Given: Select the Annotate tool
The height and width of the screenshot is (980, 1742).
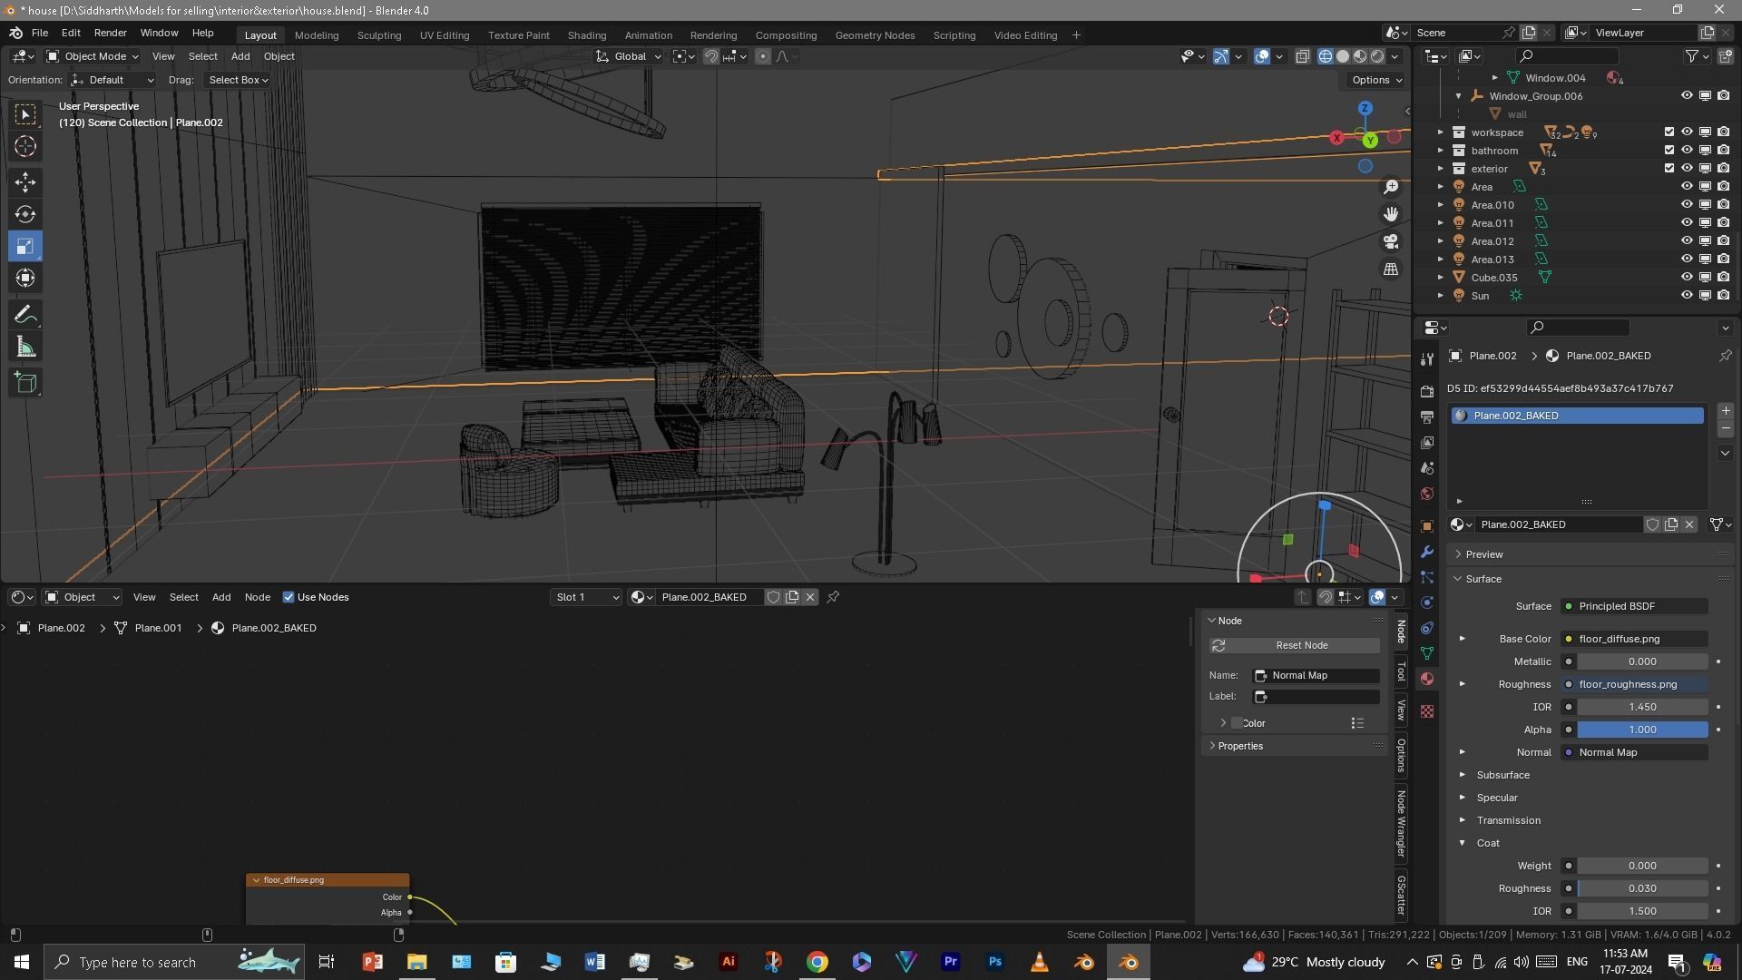Looking at the screenshot, I should 25,315.
